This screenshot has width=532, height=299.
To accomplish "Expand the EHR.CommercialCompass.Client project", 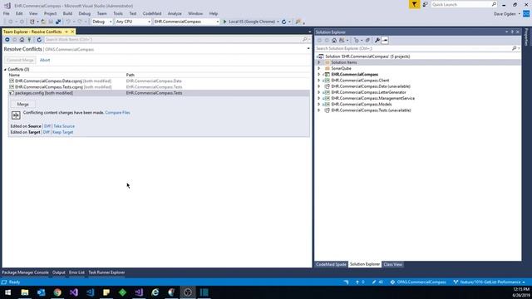I will [x=318, y=81].
